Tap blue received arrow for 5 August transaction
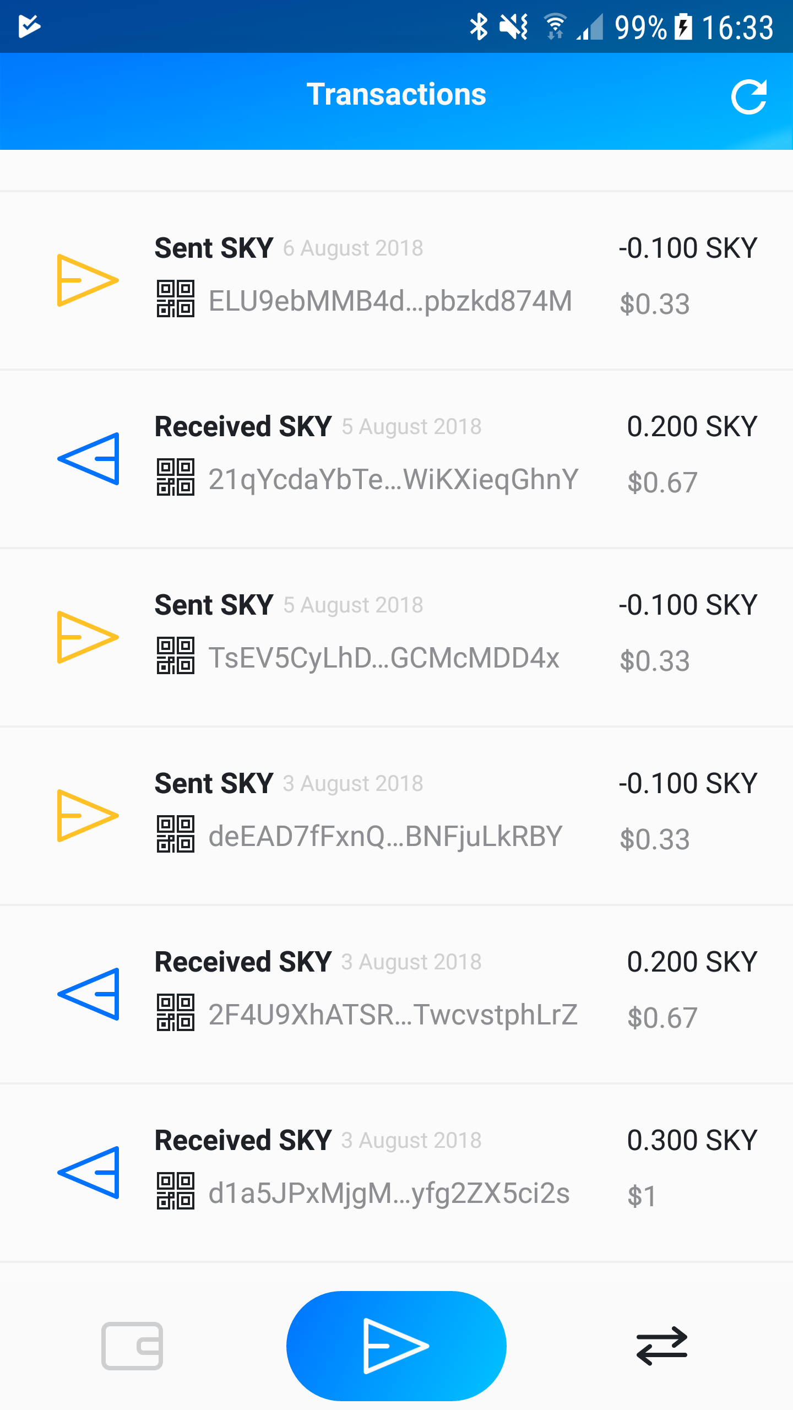Image resolution: width=793 pixels, height=1410 pixels. [88, 458]
